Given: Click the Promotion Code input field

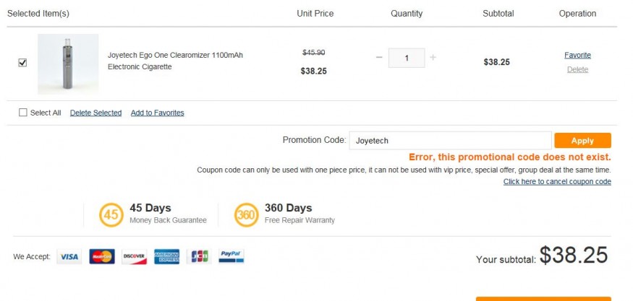Looking at the screenshot, I should (x=450, y=141).
